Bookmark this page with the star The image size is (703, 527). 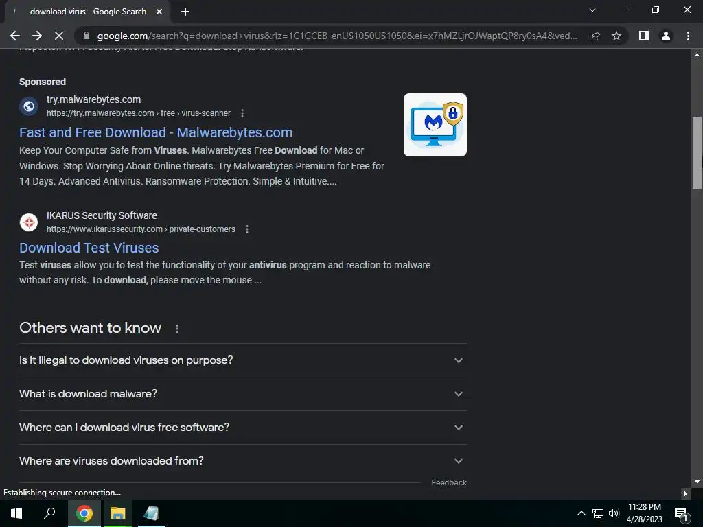[x=616, y=36]
